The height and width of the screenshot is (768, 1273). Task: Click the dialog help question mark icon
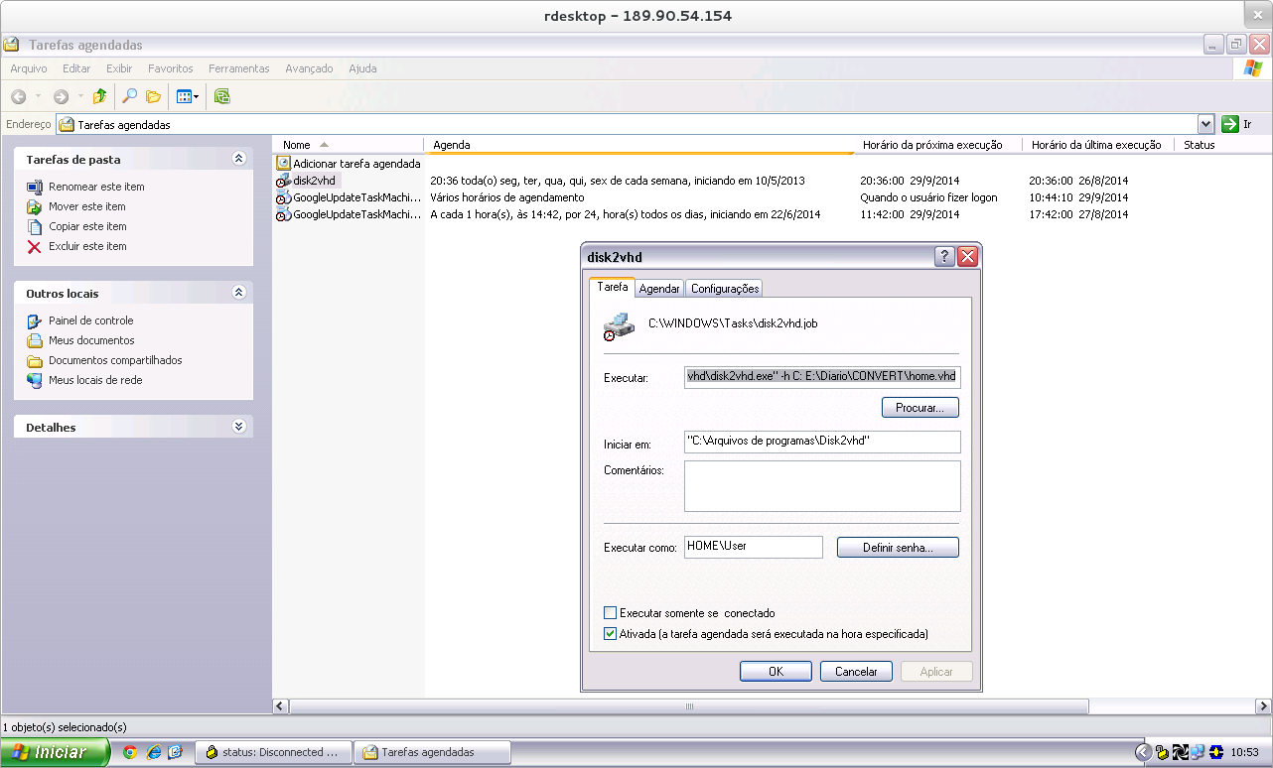pyautogui.click(x=945, y=257)
